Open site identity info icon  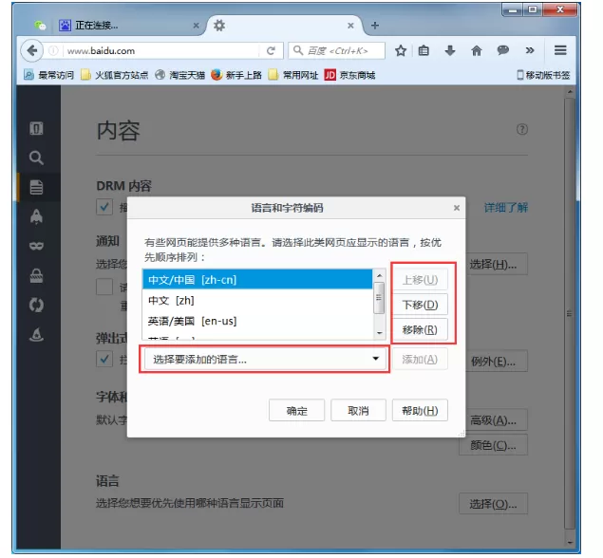53,50
